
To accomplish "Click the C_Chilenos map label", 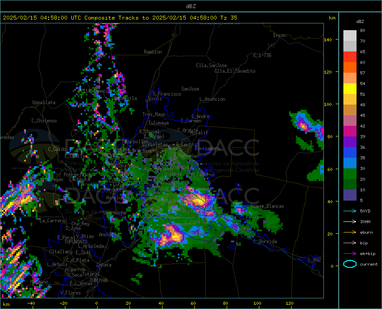I will click(44, 121).
